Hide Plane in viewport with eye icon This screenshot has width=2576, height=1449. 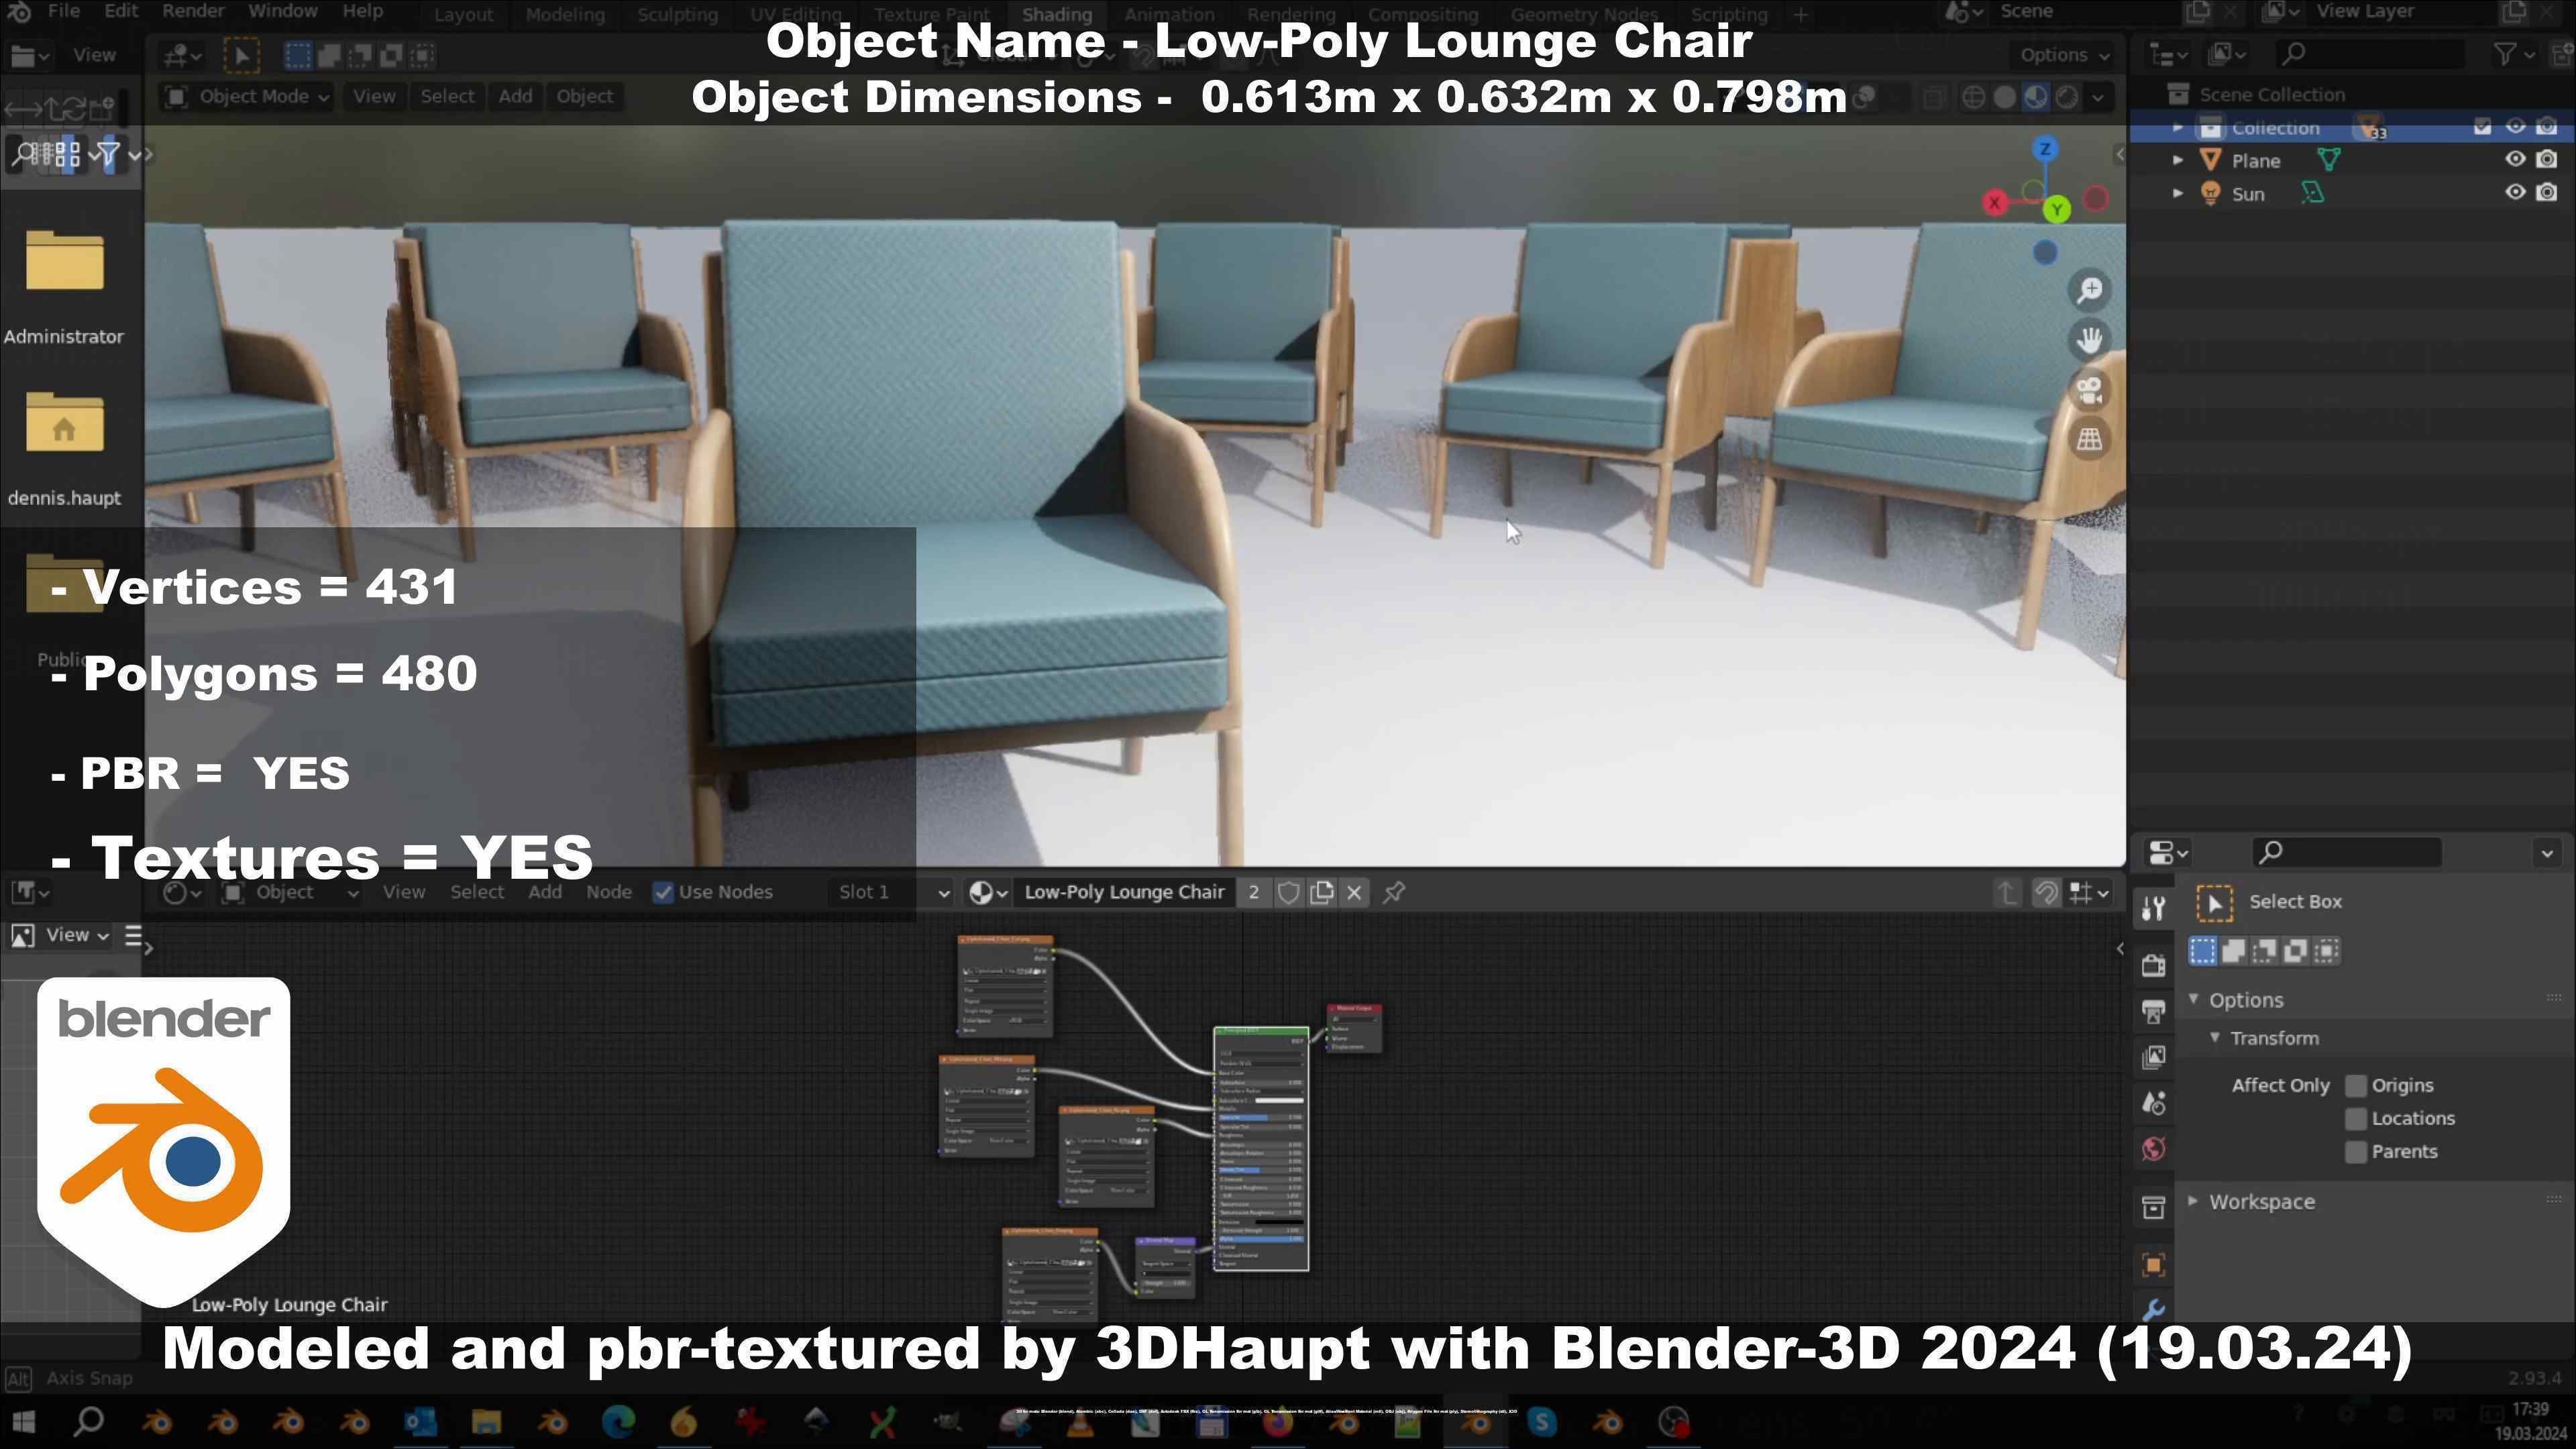pyautogui.click(x=2514, y=160)
